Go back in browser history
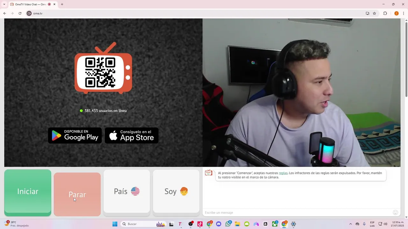 [x=4, y=13]
